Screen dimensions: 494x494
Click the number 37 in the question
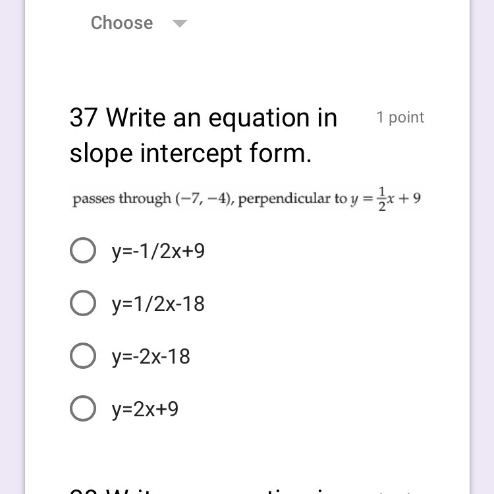click(x=84, y=119)
